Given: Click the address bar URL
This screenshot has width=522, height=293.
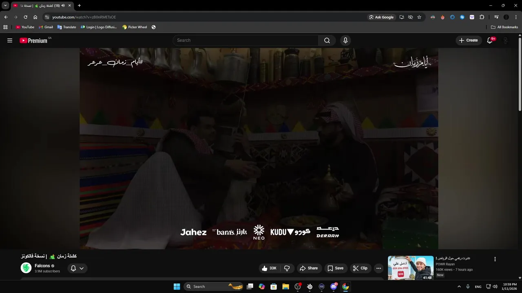Looking at the screenshot, I should [84, 17].
